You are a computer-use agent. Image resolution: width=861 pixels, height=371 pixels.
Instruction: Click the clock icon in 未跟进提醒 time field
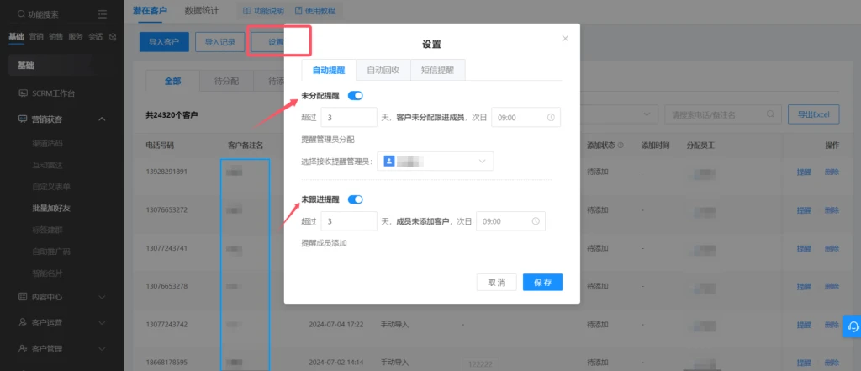pos(536,221)
